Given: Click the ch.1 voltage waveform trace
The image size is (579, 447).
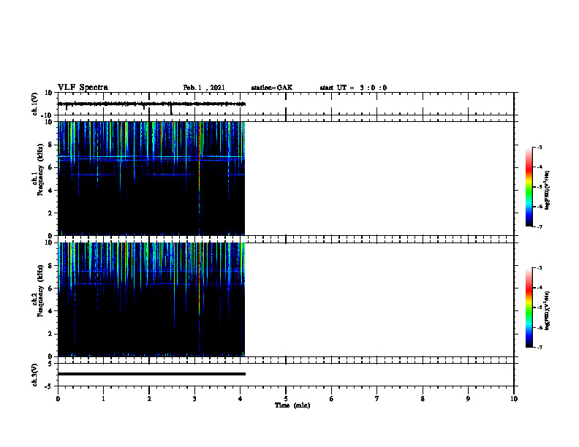Looking at the screenshot, I should click(151, 104).
